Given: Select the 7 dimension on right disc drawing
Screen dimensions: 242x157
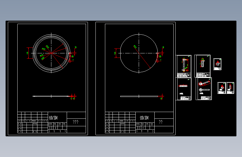Looking at the screenshot, I should click(x=160, y=60).
